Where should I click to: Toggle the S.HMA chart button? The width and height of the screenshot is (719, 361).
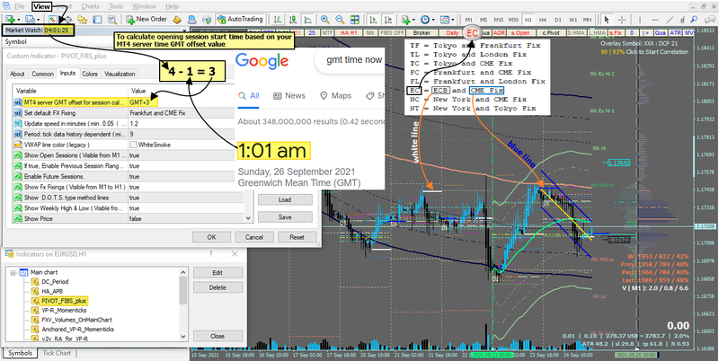coord(575,33)
